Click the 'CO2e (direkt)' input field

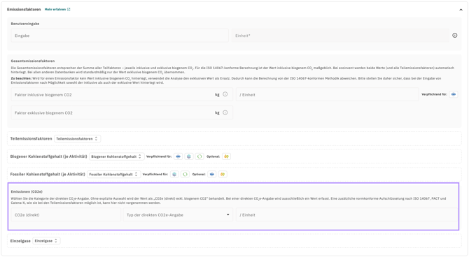[x=66, y=215]
